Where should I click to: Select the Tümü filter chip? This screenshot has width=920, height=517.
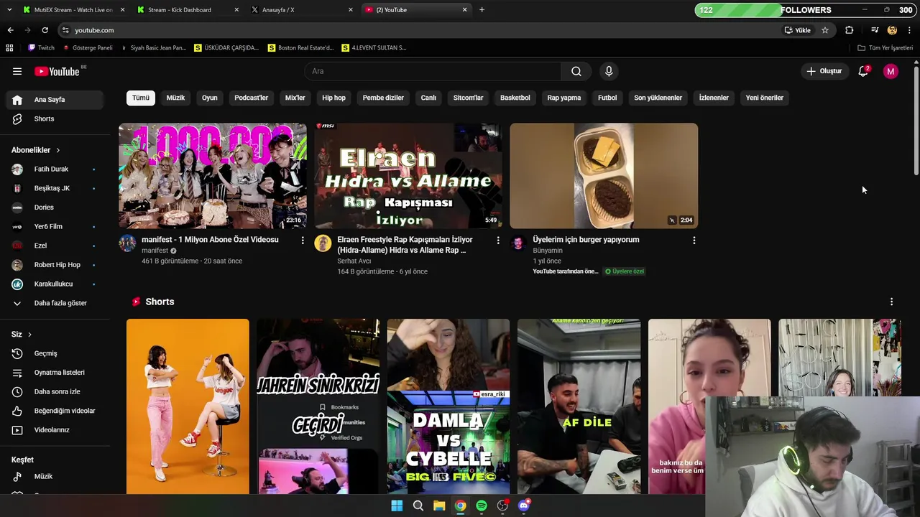[141, 98]
